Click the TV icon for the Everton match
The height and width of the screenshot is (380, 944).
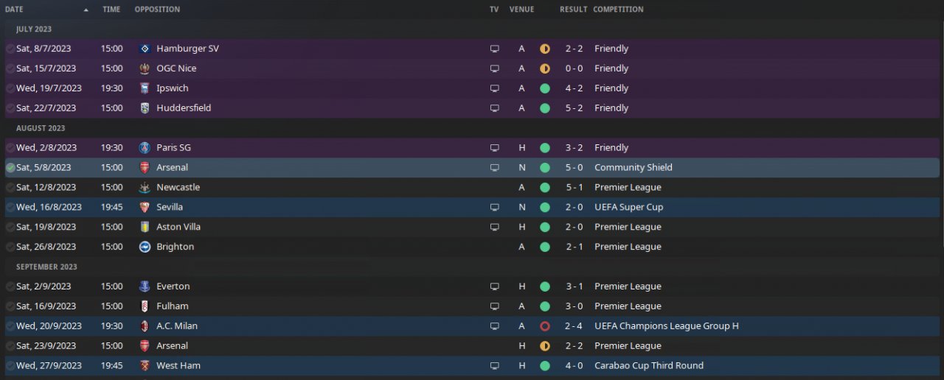click(494, 286)
